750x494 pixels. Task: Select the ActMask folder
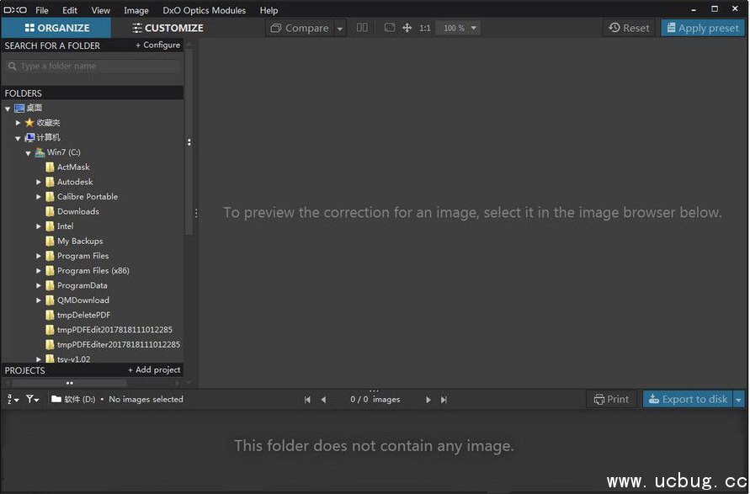coord(73,167)
